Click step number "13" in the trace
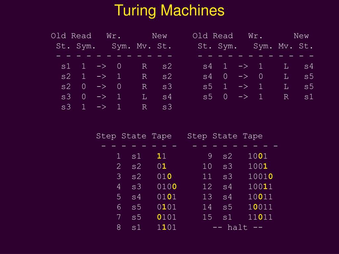The width and height of the screenshot is (339, 254). click(207, 196)
